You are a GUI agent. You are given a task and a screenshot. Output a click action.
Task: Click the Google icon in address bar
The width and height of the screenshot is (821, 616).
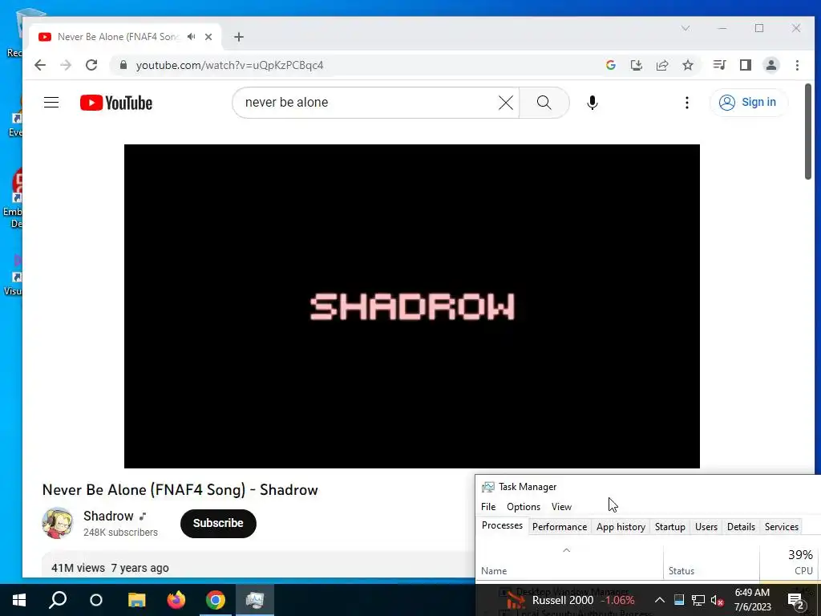(610, 65)
